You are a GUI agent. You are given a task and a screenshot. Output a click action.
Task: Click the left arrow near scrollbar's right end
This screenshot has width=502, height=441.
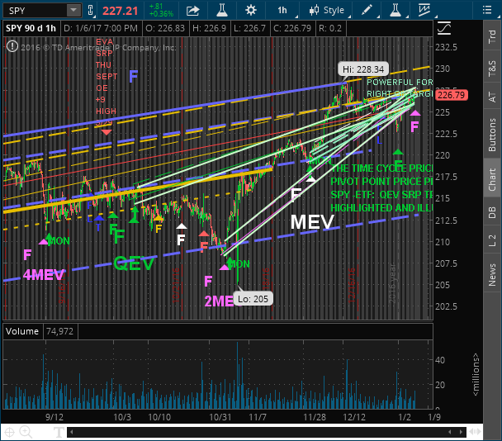450,432
